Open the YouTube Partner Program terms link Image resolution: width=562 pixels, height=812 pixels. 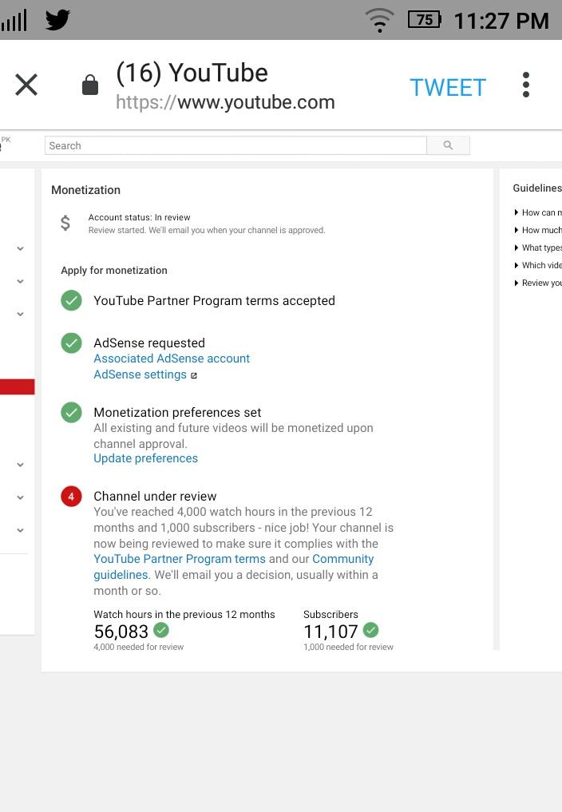click(x=180, y=559)
